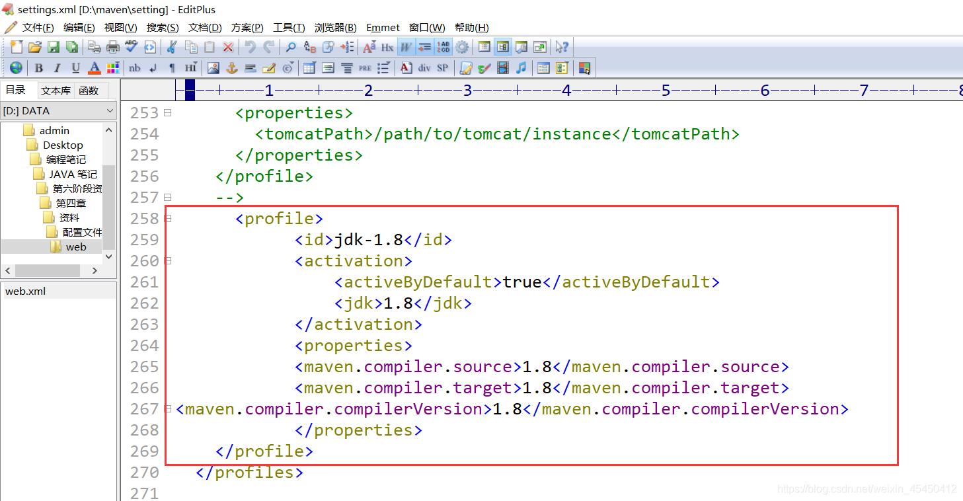Open font settings Aa icon
Image resolution: width=963 pixels, height=501 pixels.
click(369, 47)
